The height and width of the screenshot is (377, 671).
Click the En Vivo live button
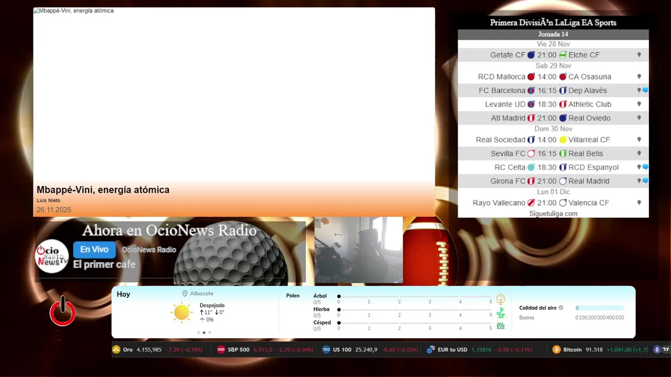(94, 250)
